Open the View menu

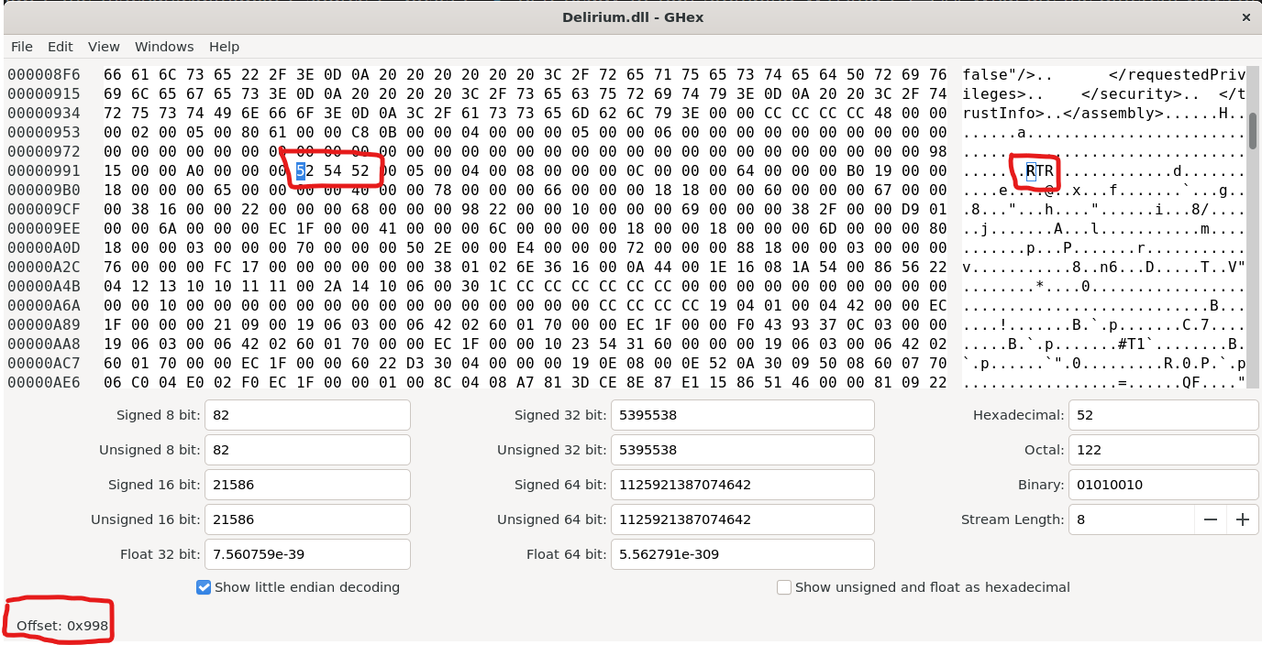[x=104, y=47]
